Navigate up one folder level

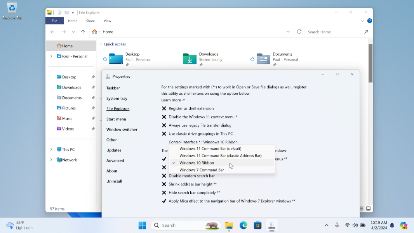(x=83, y=31)
